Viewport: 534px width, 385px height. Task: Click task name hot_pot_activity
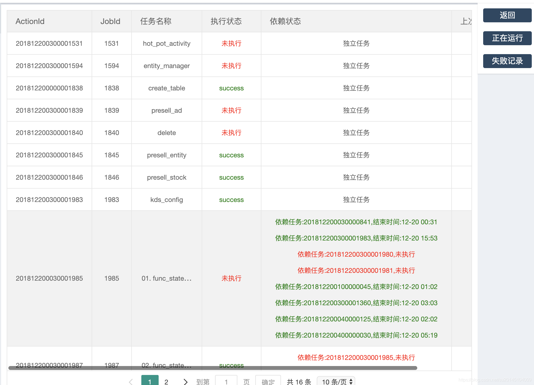point(167,44)
